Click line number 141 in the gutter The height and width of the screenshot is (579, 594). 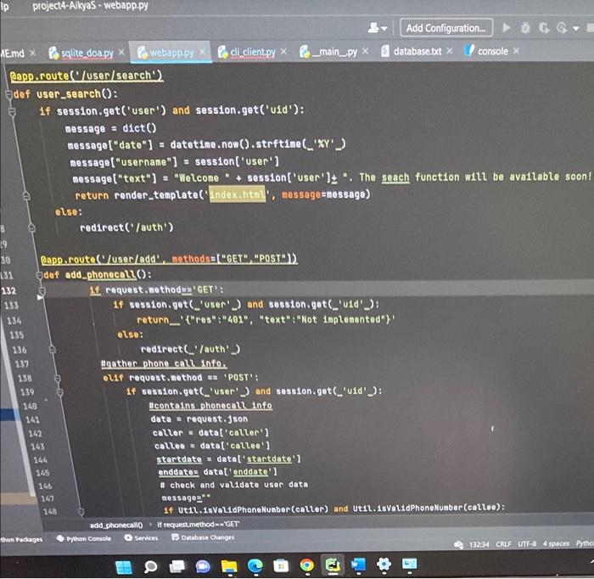(x=32, y=419)
